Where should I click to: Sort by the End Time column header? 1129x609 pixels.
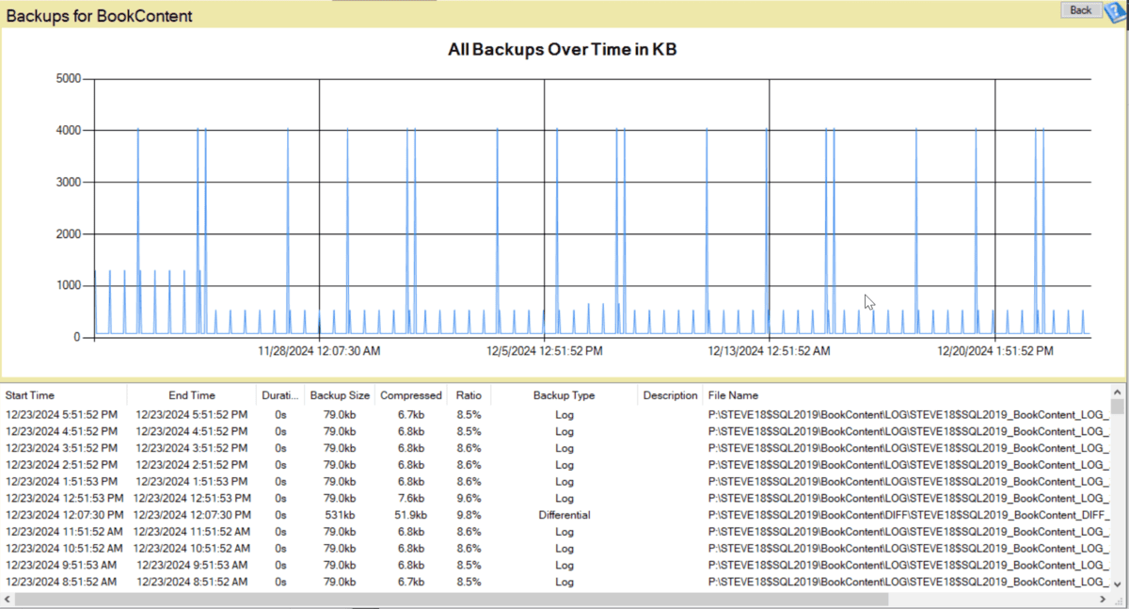point(192,394)
